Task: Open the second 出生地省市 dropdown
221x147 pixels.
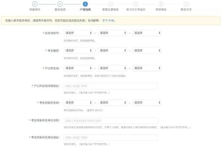Action: coord(113,33)
